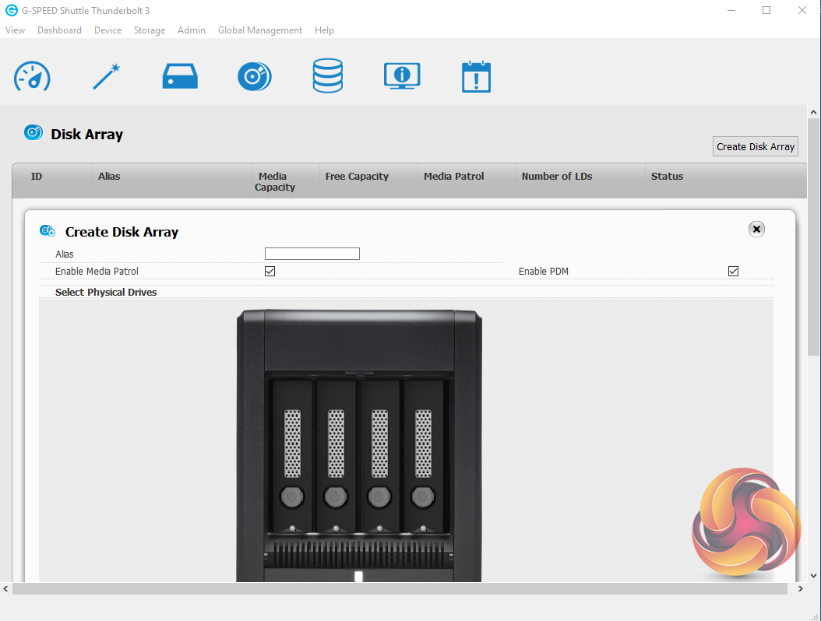Open the Help menu

pyautogui.click(x=324, y=30)
